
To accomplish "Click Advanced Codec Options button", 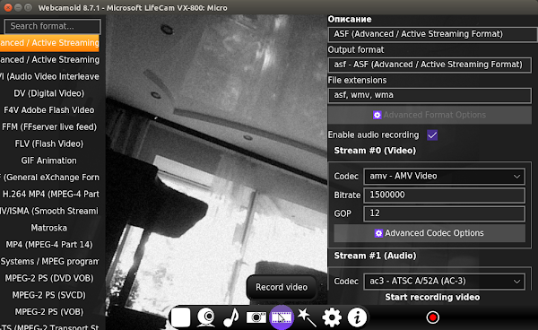I will click(x=430, y=233).
